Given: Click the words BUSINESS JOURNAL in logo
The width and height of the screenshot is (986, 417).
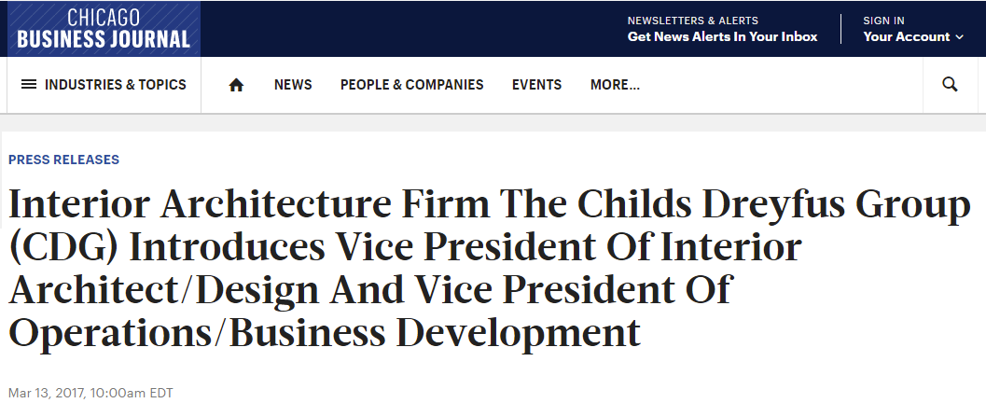Looking at the screenshot, I should [104, 39].
